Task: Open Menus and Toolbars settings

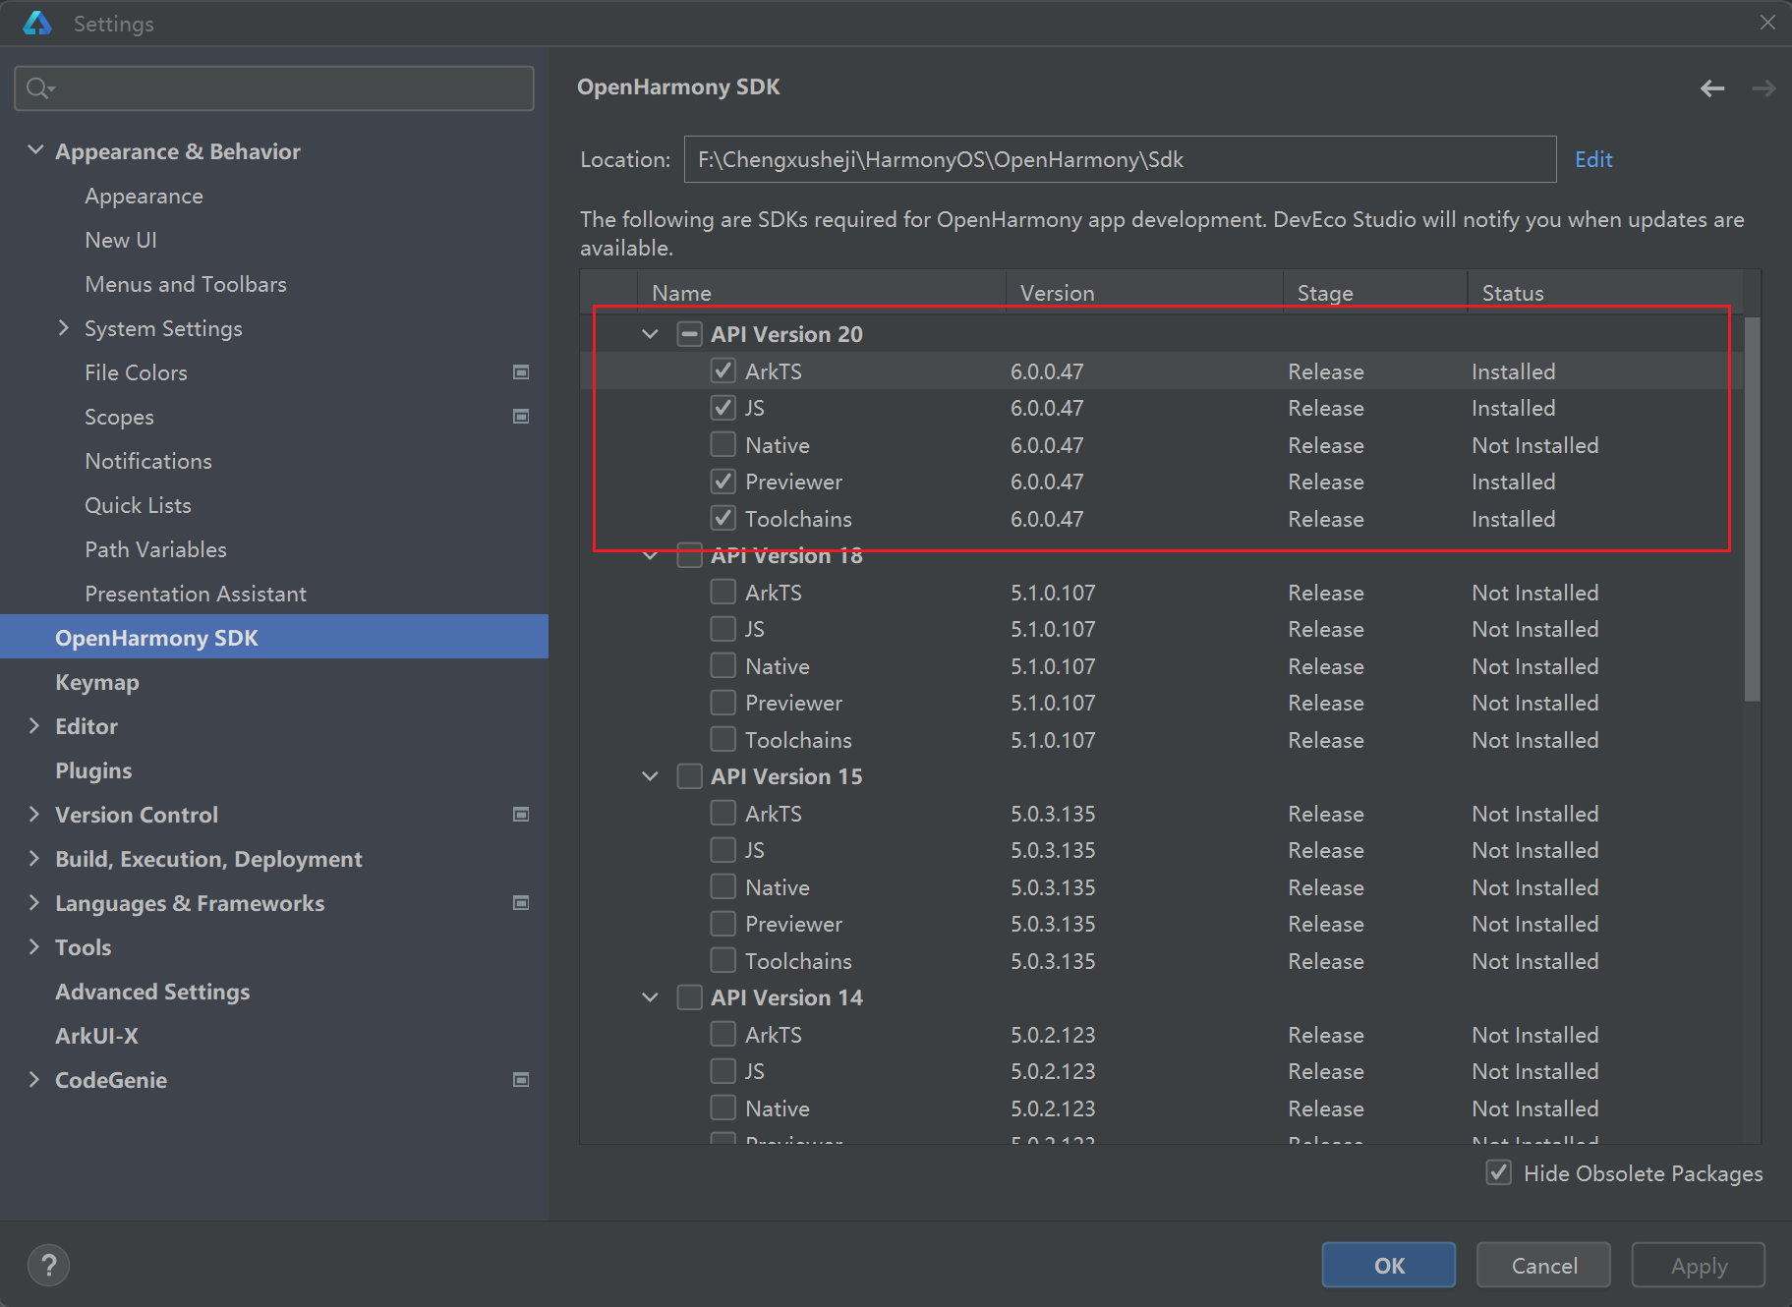Action: coord(186,284)
